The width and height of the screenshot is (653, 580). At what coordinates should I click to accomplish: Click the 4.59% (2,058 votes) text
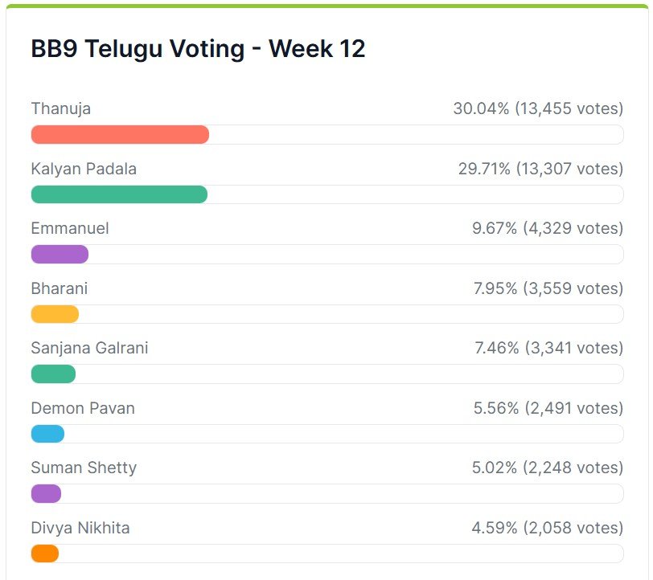click(547, 528)
